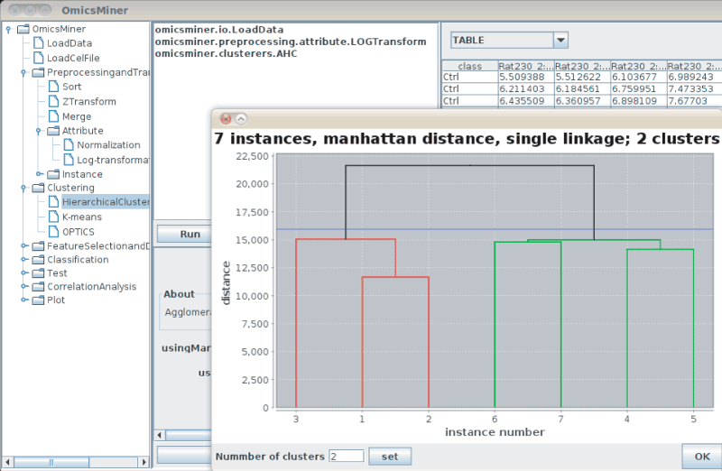Click the HierarchicalClustering document icon

pos(54,201)
